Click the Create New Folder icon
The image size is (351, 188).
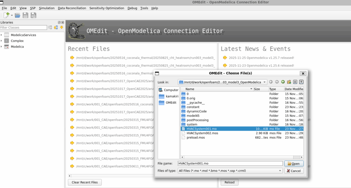click(289, 82)
